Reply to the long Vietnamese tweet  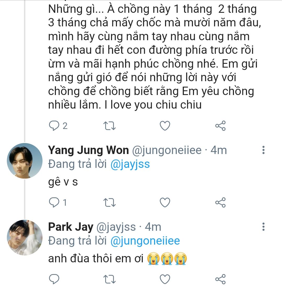54,126
